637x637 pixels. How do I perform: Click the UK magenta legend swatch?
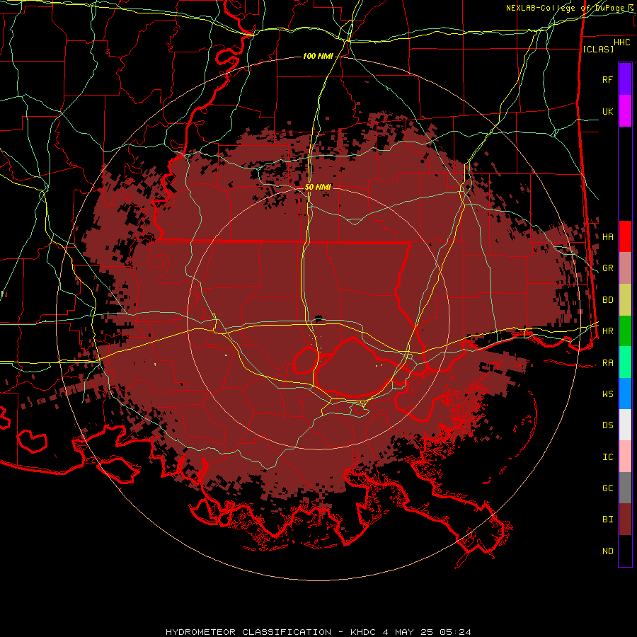click(x=625, y=111)
